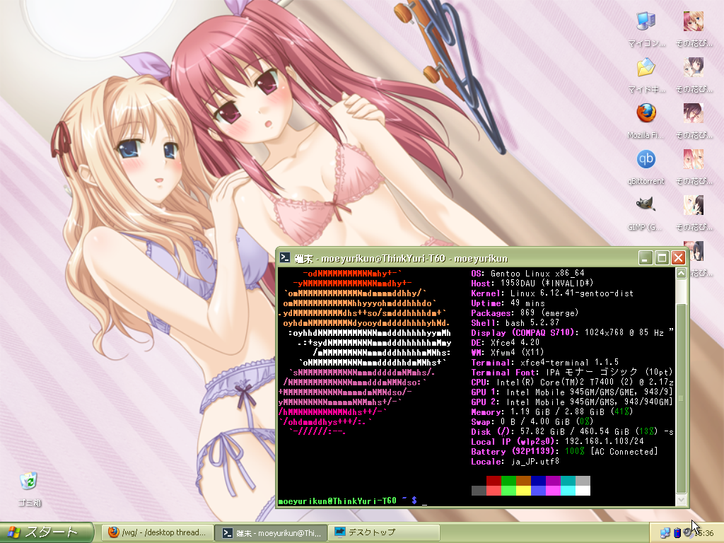Viewport: 724px width, 543px height.
Task: Click the network tray icon
Action: (x=665, y=533)
